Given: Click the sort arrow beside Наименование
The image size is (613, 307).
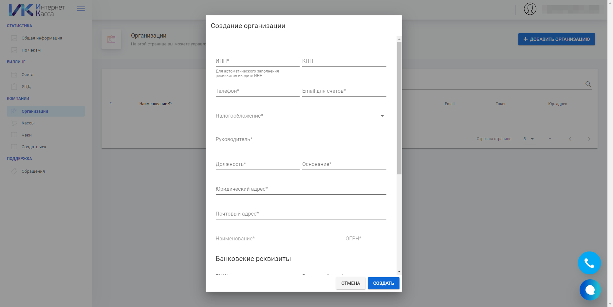Looking at the screenshot, I should click(x=170, y=104).
